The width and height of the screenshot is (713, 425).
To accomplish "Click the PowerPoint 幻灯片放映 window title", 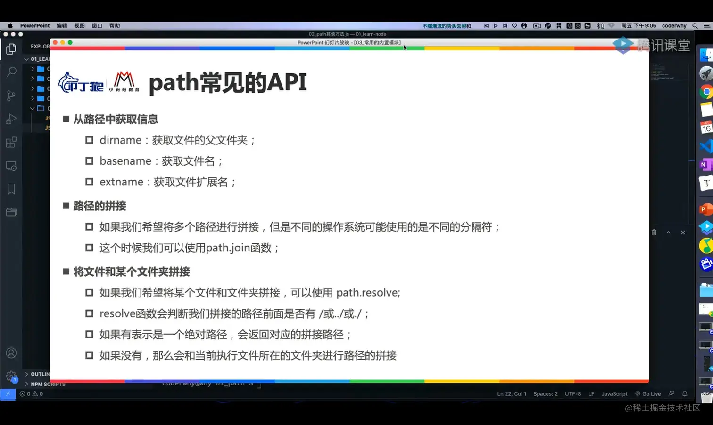I will 349,42.
